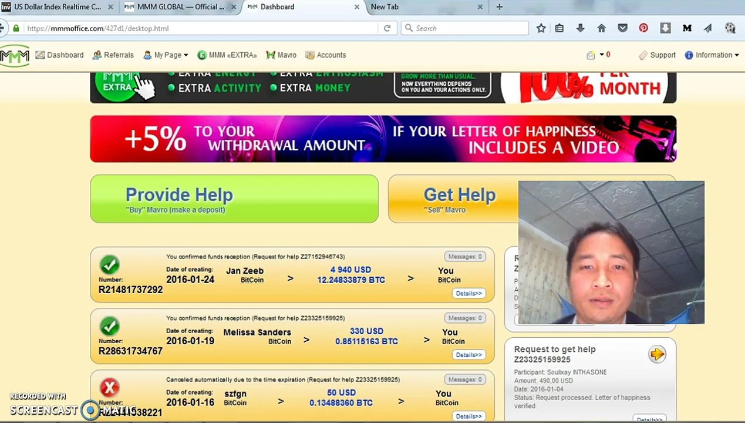Viewport: 745px width, 423px height.
Task: Open a new browser tab with plus
Action: pos(499,6)
